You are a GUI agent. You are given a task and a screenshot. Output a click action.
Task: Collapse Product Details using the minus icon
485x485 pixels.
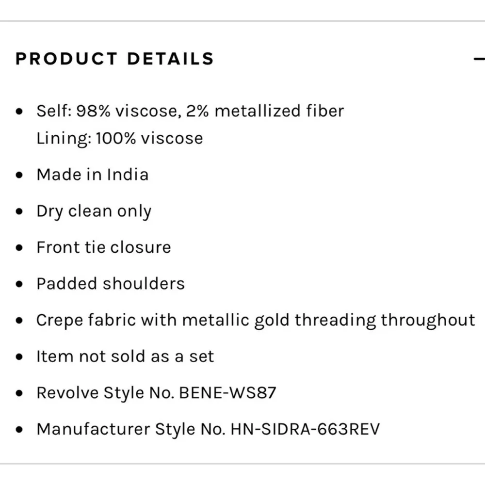pos(479,59)
